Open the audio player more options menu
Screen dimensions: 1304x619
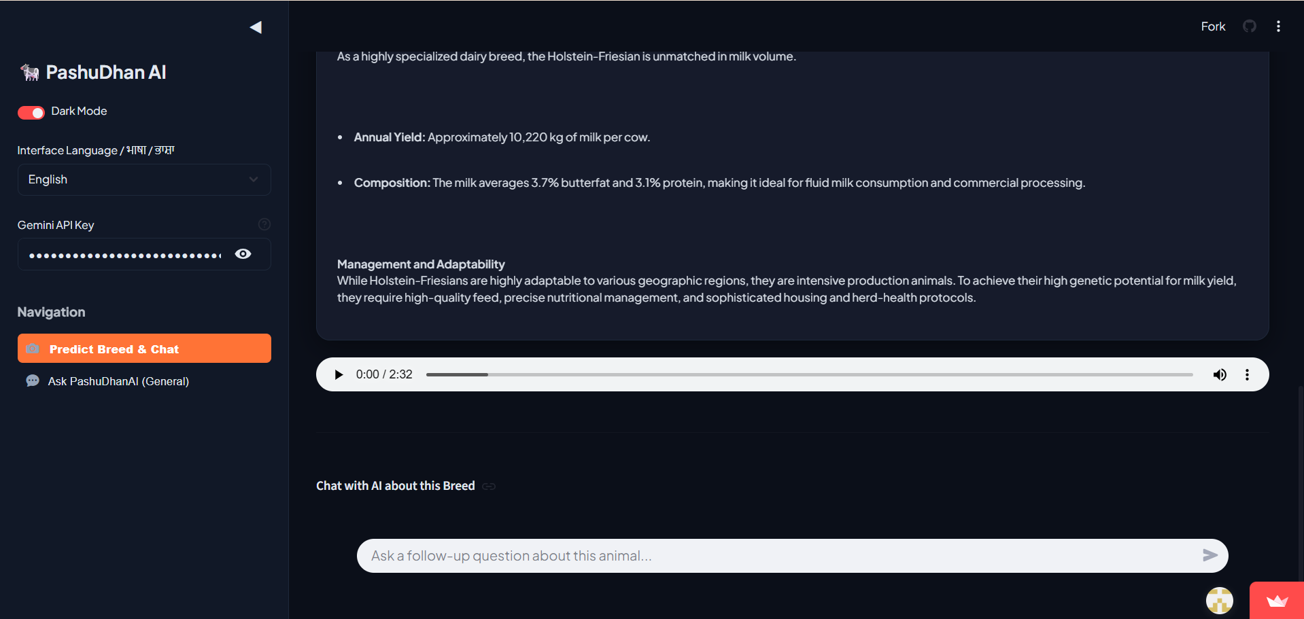pyautogui.click(x=1247, y=374)
